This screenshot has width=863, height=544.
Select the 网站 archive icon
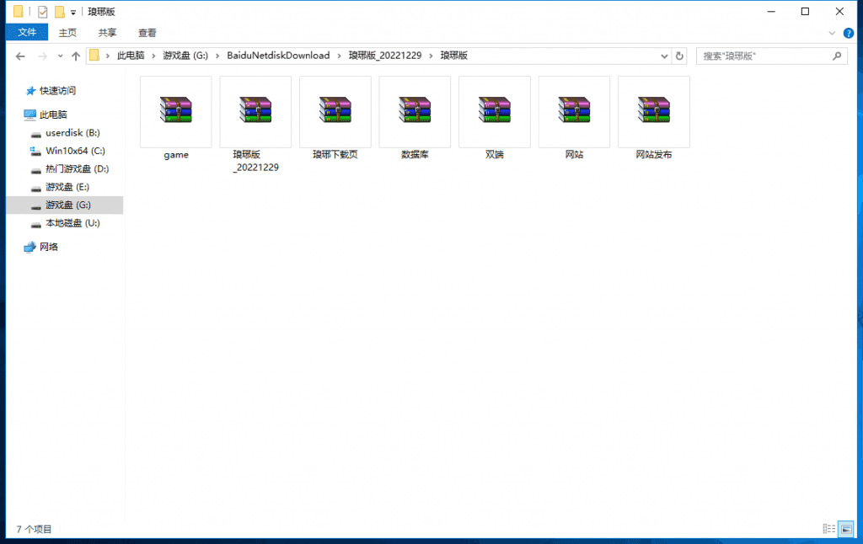tap(574, 110)
